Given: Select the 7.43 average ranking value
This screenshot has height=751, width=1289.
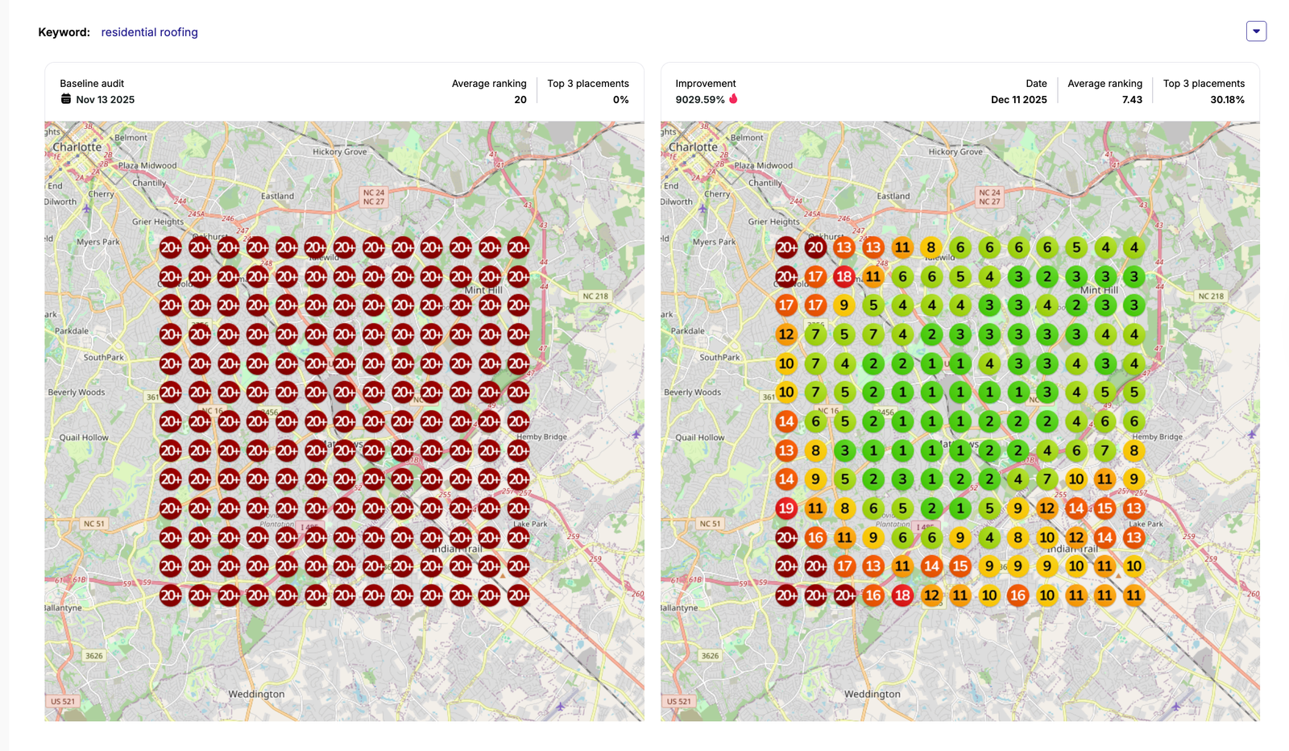Looking at the screenshot, I should (1132, 100).
